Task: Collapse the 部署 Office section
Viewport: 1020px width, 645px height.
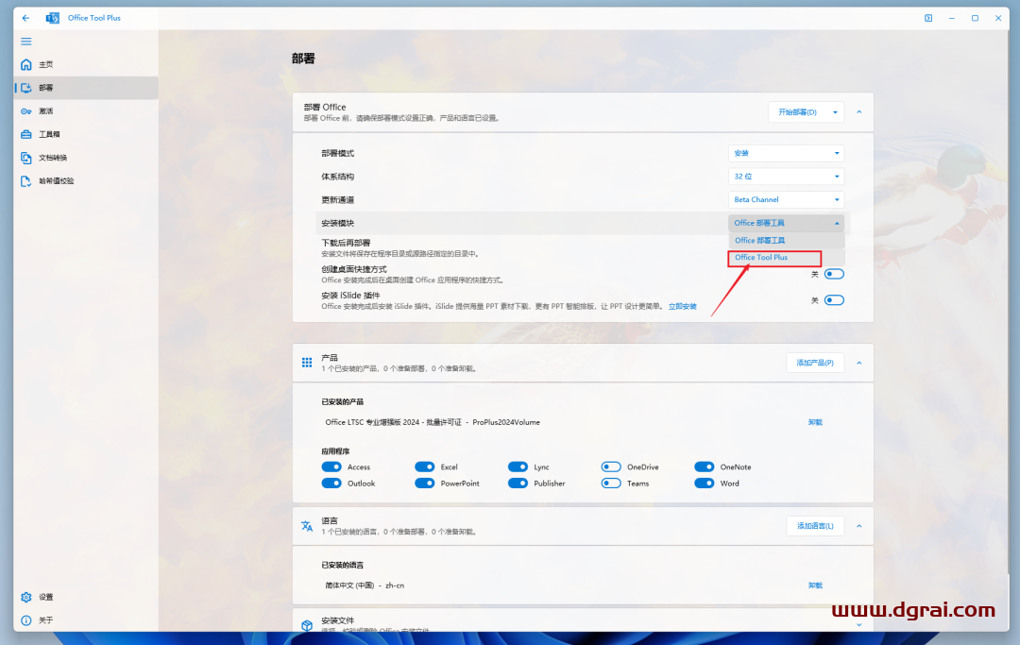Action: click(859, 112)
